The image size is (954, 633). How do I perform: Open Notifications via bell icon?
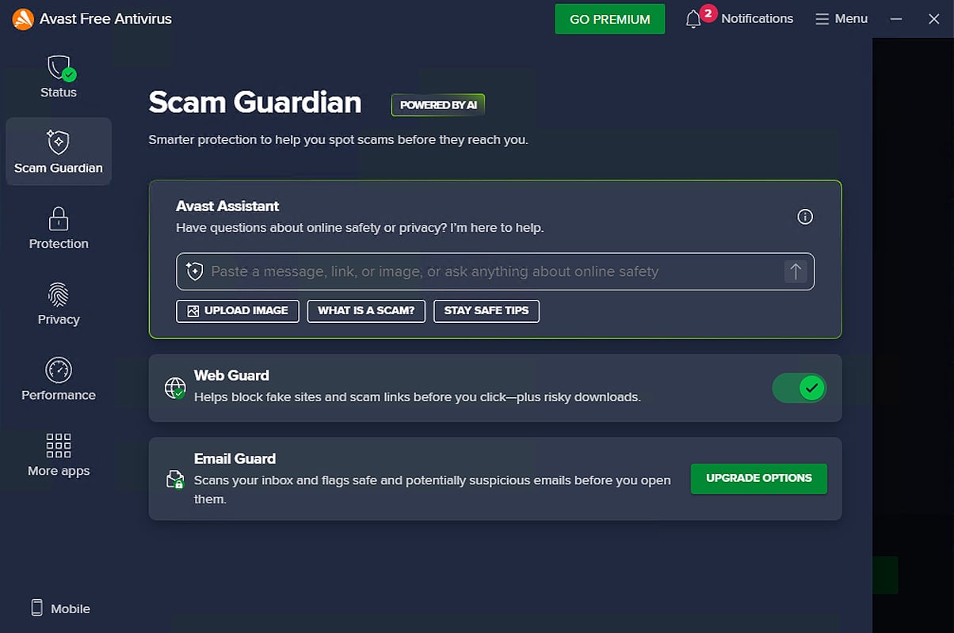[x=693, y=18]
